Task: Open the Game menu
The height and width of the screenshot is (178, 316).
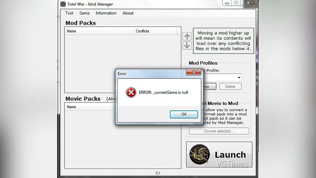Action: coord(85,13)
